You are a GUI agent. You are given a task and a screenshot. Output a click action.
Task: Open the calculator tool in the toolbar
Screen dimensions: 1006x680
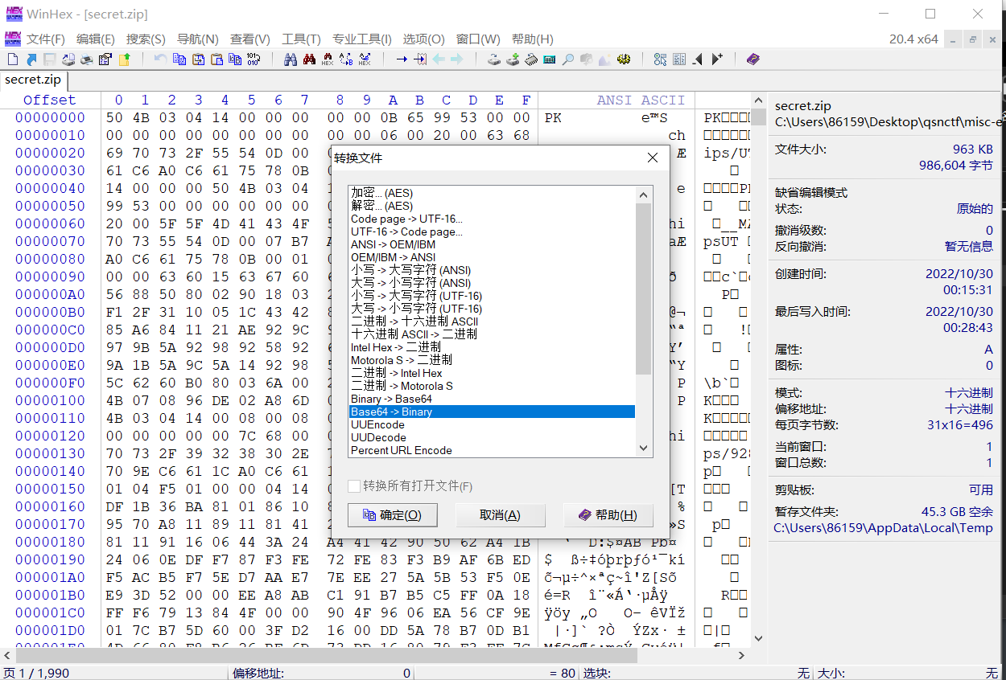[549, 59]
